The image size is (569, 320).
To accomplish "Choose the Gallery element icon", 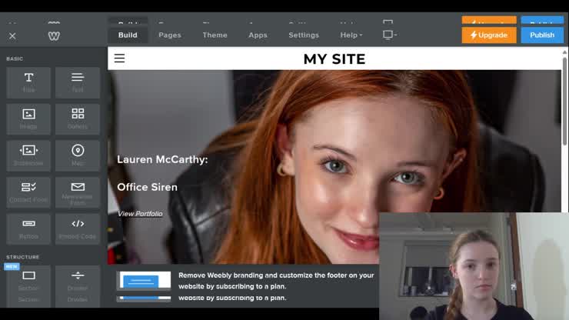I will (78, 114).
